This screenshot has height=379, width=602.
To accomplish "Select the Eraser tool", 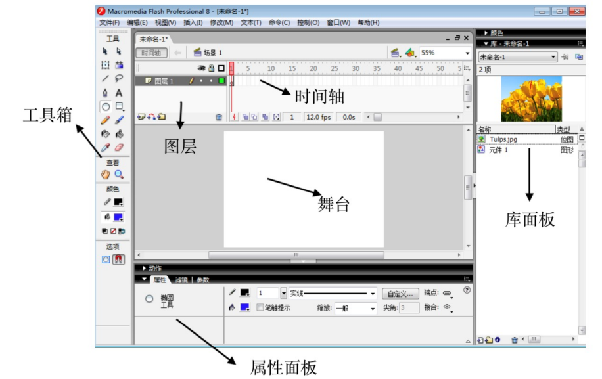I will (x=119, y=148).
